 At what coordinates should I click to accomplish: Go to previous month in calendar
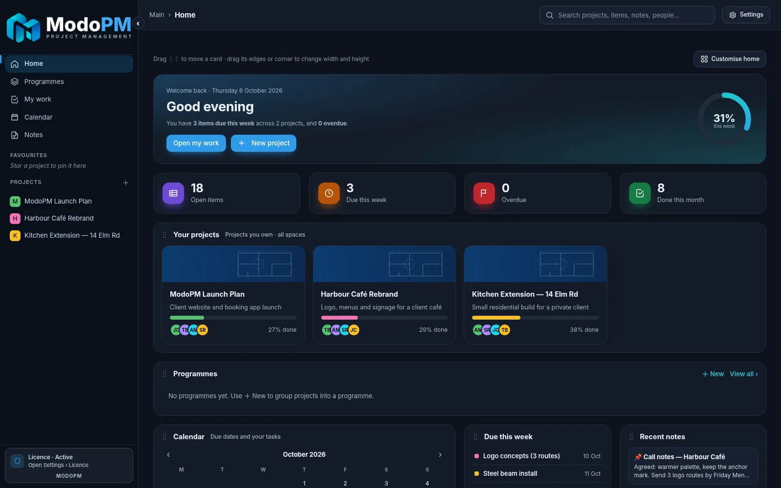168,454
